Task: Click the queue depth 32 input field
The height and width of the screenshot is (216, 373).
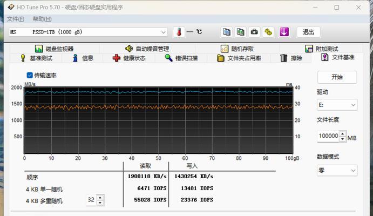Action: point(91,200)
